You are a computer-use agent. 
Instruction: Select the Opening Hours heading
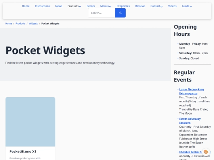coord(185,30)
